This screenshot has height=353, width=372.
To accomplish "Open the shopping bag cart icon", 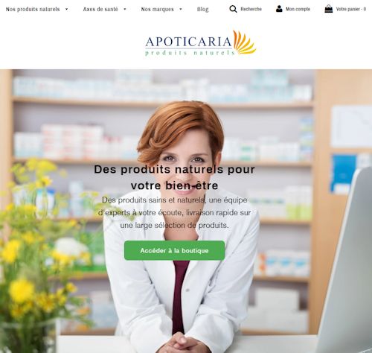I will [329, 9].
